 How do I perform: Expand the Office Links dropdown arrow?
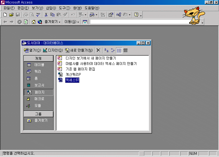(x=85, y=15)
